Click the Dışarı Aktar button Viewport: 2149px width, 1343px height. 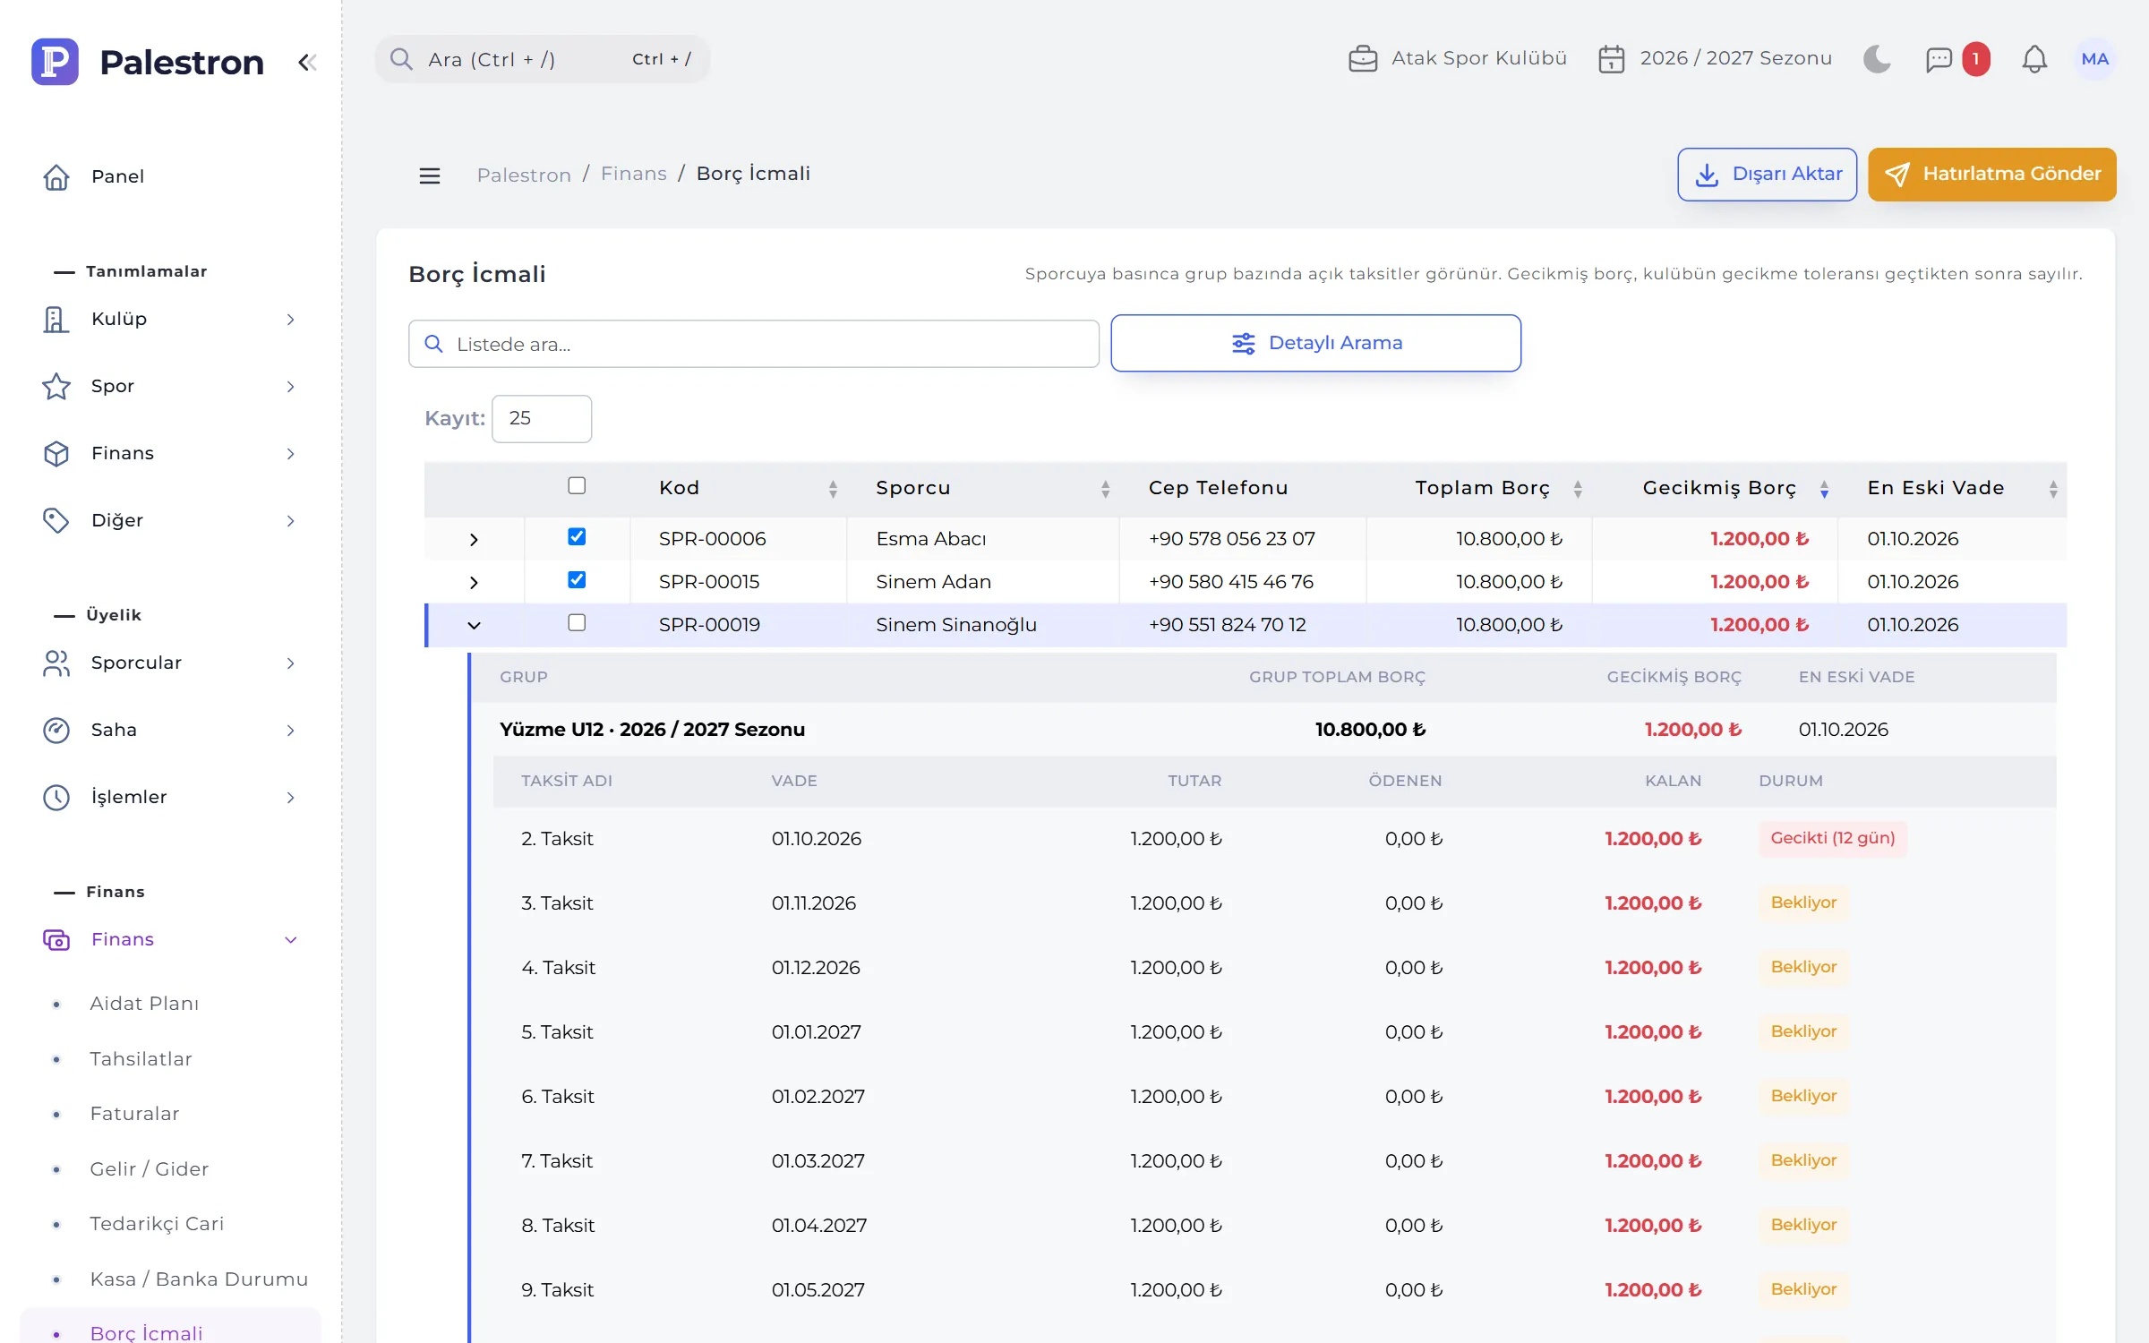click(x=1767, y=174)
